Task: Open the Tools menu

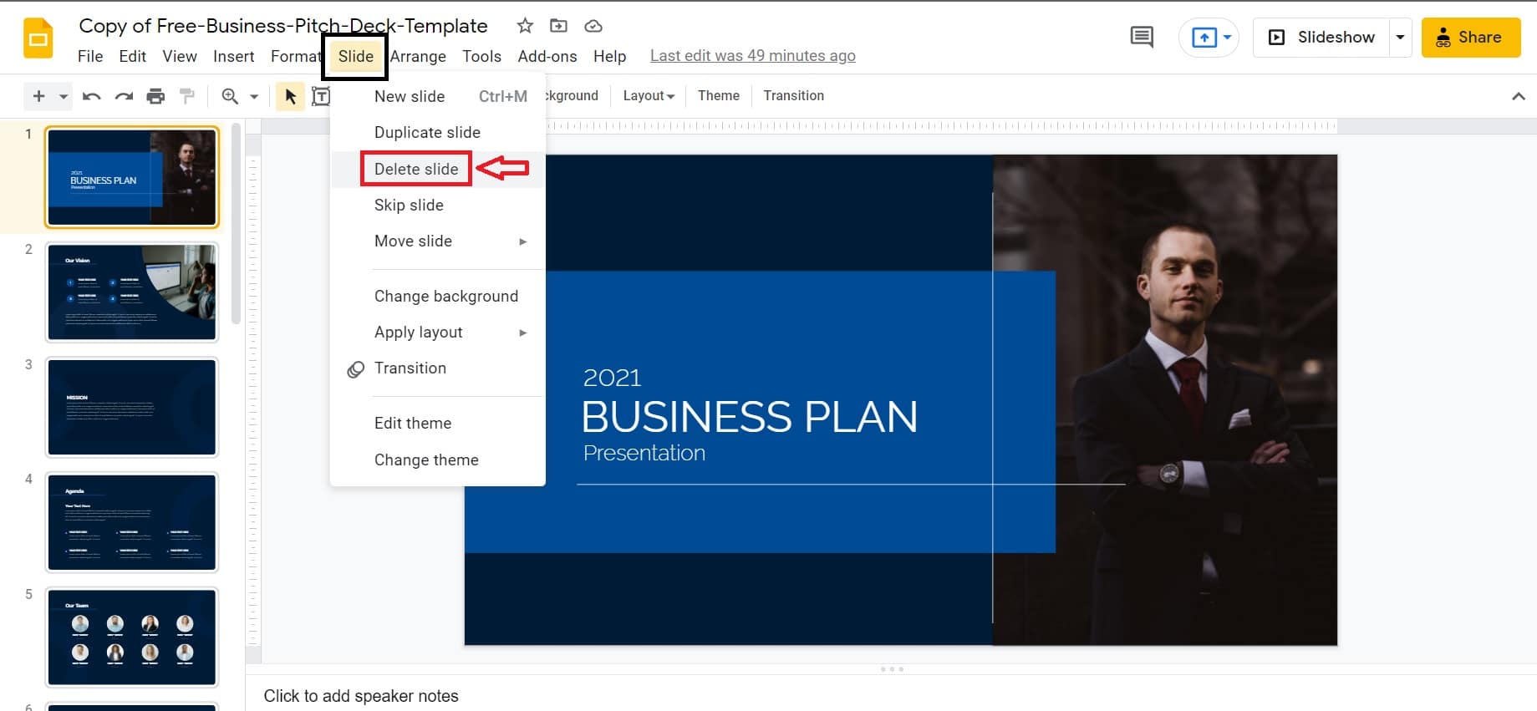Action: (481, 56)
